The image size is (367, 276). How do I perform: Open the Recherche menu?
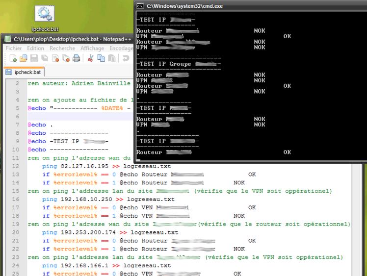coord(62,48)
